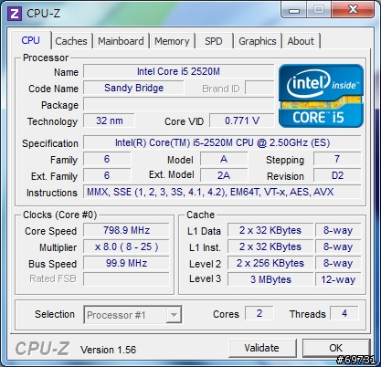Click the empty Package field
Viewport: 381px width, 367px height.
click(x=178, y=105)
